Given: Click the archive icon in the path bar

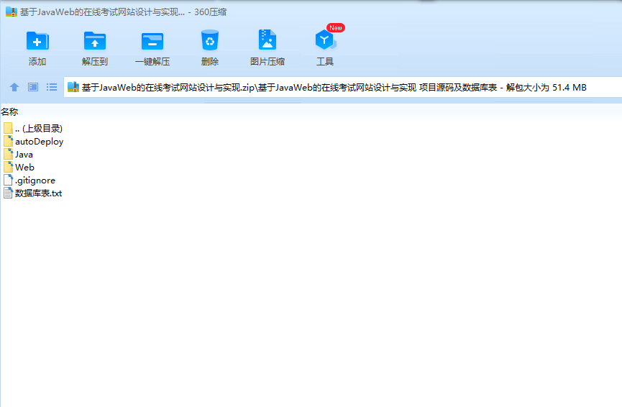Looking at the screenshot, I should [x=73, y=87].
